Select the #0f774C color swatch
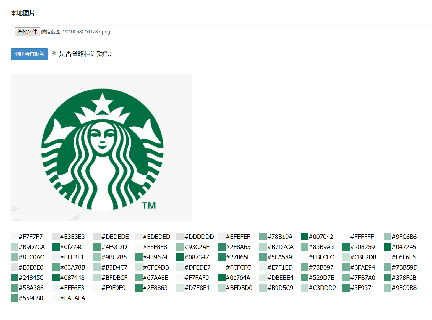This screenshot has height=320, width=432. [56, 247]
